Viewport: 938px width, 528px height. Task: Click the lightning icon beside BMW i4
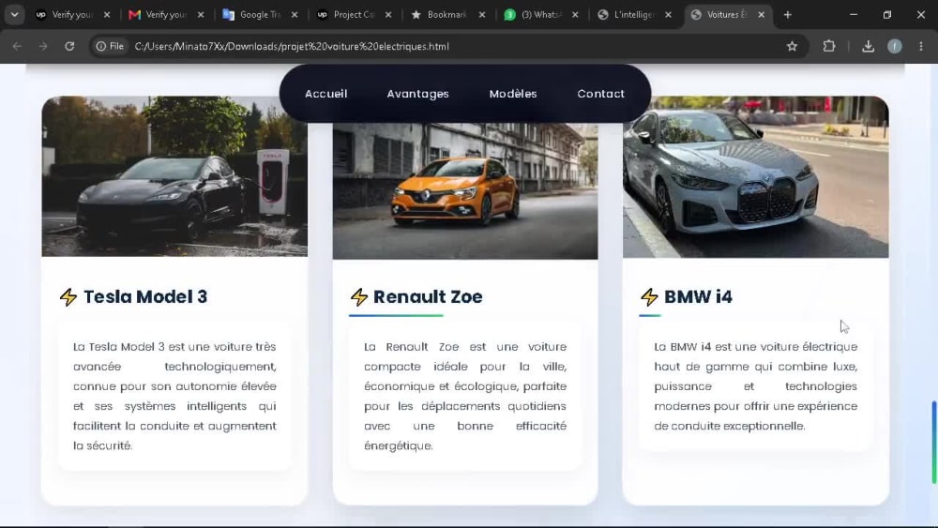[649, 296]
